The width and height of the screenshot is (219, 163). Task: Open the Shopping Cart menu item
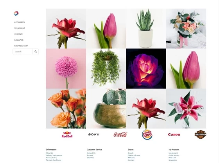click(x=21, y=46)
